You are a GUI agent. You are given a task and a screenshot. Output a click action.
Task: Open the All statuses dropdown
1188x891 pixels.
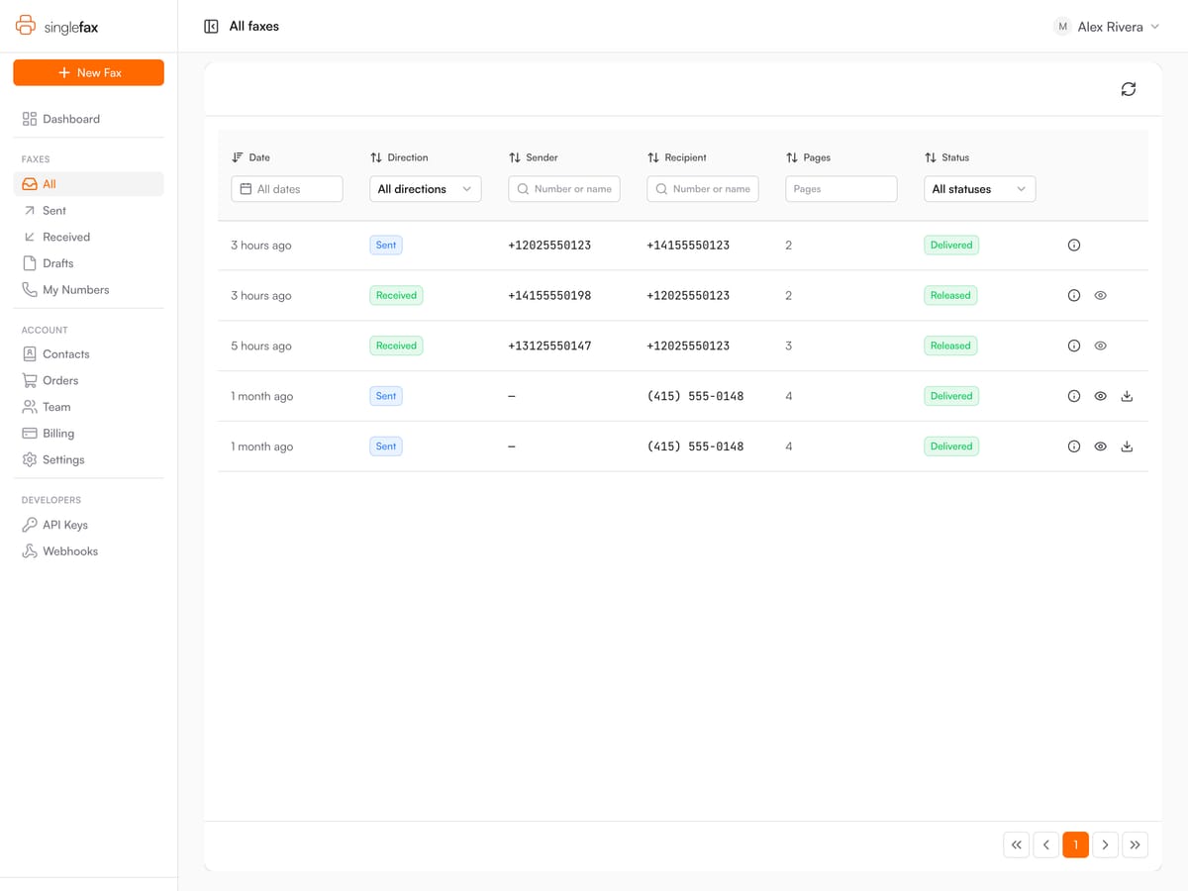(x=980, y=189)
